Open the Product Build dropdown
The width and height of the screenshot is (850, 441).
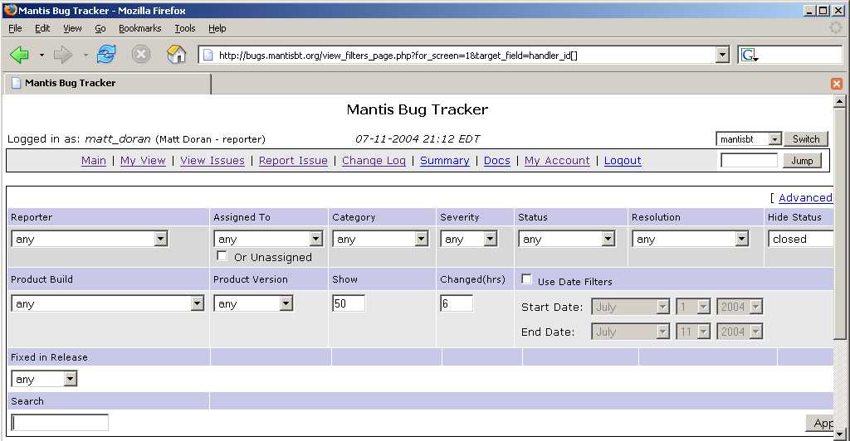pos(107,303)
